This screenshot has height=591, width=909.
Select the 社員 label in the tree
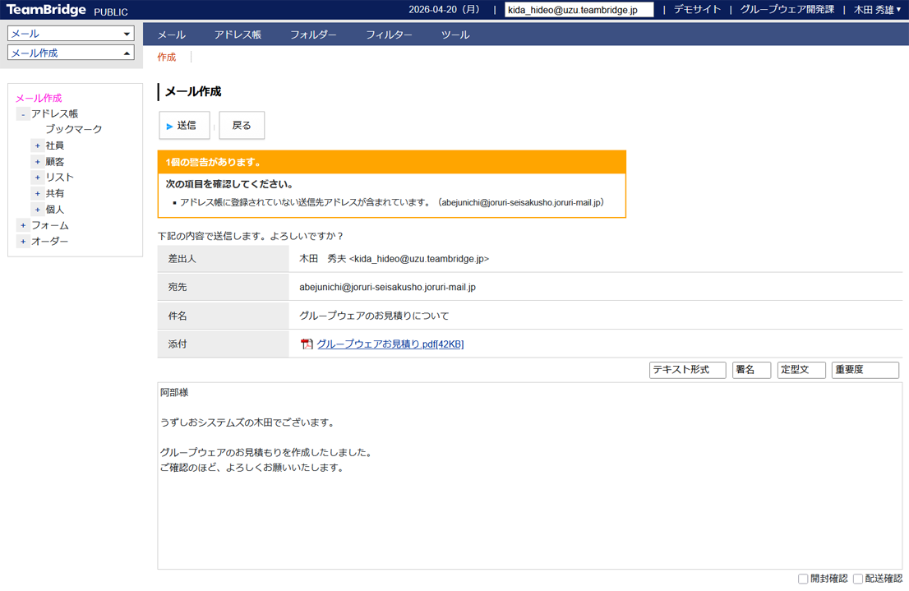[55, 146]
